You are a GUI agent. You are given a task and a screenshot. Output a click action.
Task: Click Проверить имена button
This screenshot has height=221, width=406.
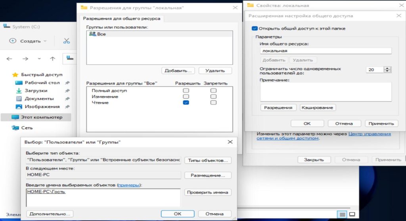(x=208, y=192)
